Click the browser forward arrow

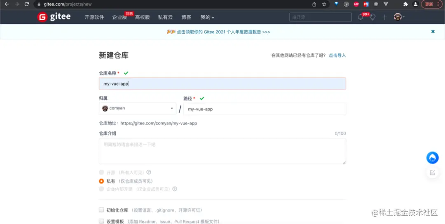(17, 4)
